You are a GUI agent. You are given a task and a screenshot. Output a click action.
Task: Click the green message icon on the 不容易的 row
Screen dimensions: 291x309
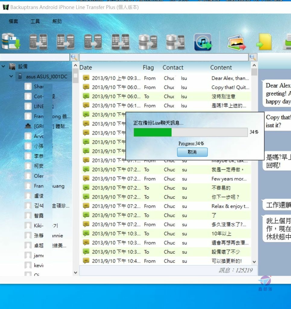[86, 188]
